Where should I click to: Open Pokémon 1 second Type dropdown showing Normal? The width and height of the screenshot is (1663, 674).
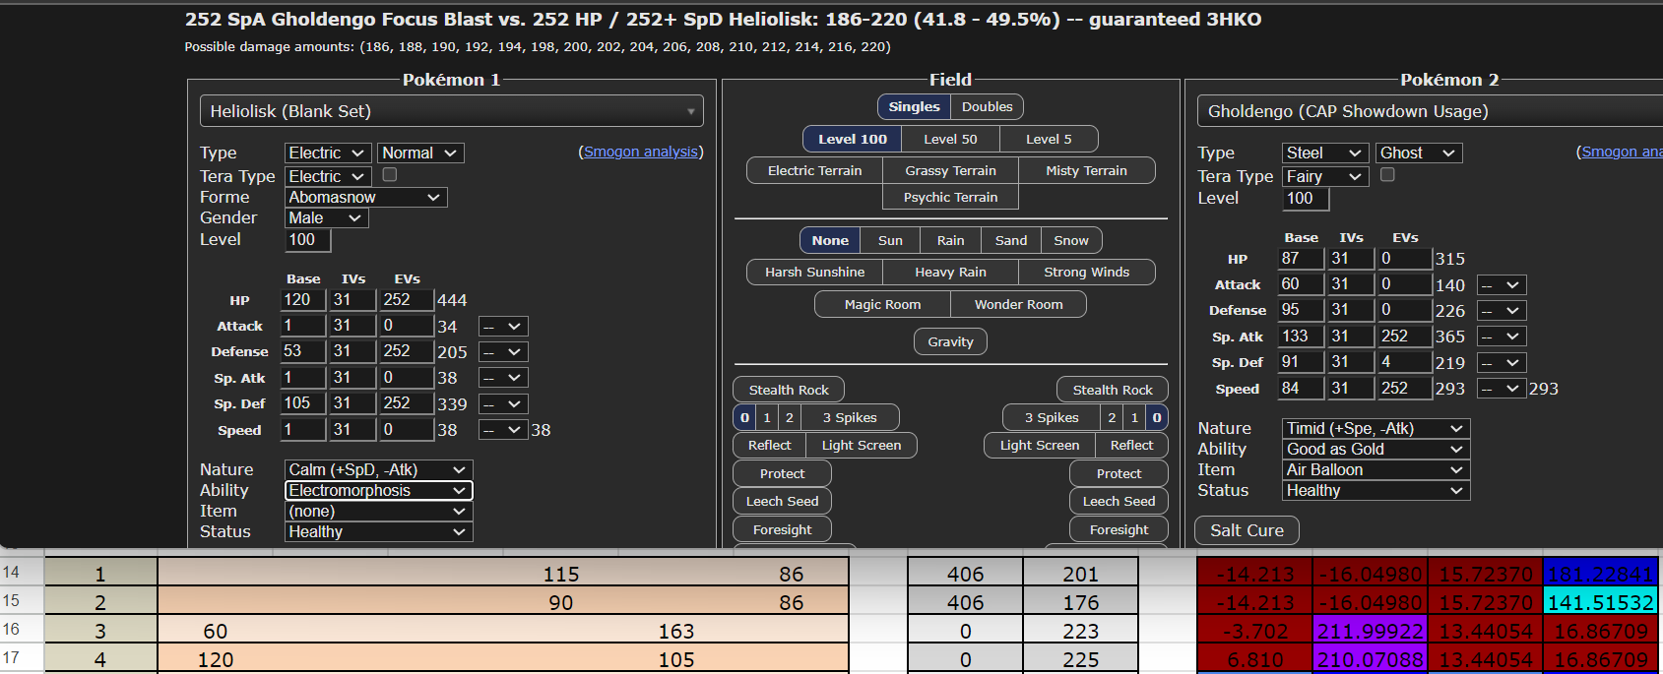(420, 153)
